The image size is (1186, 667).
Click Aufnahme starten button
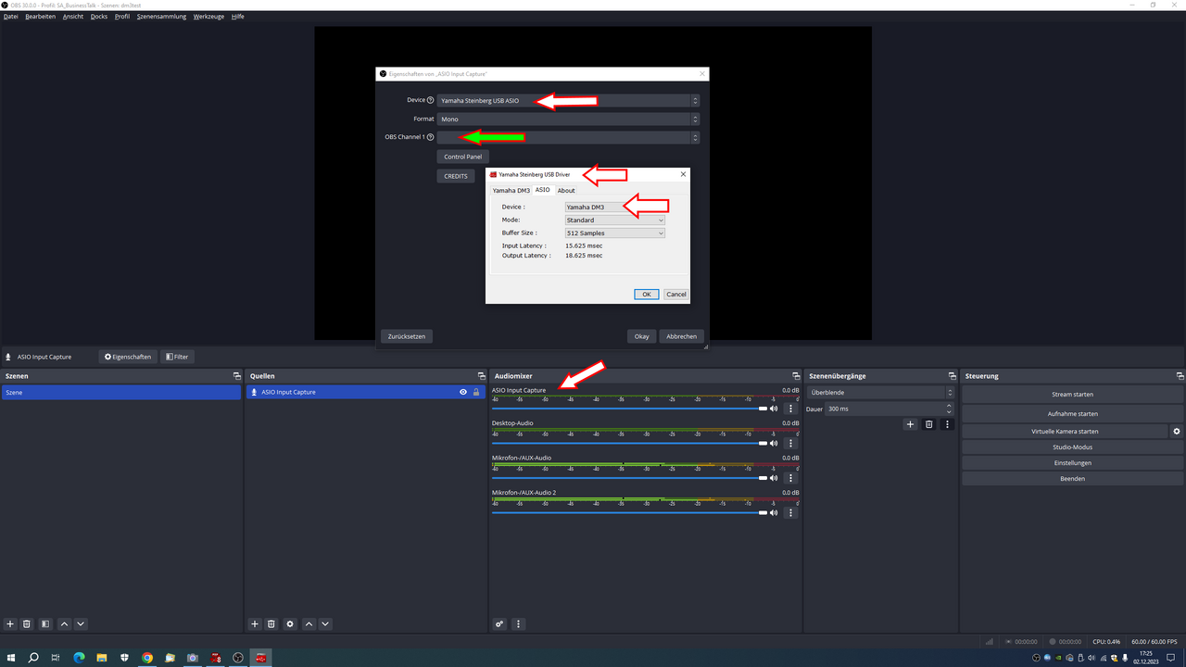point(1072,414)
